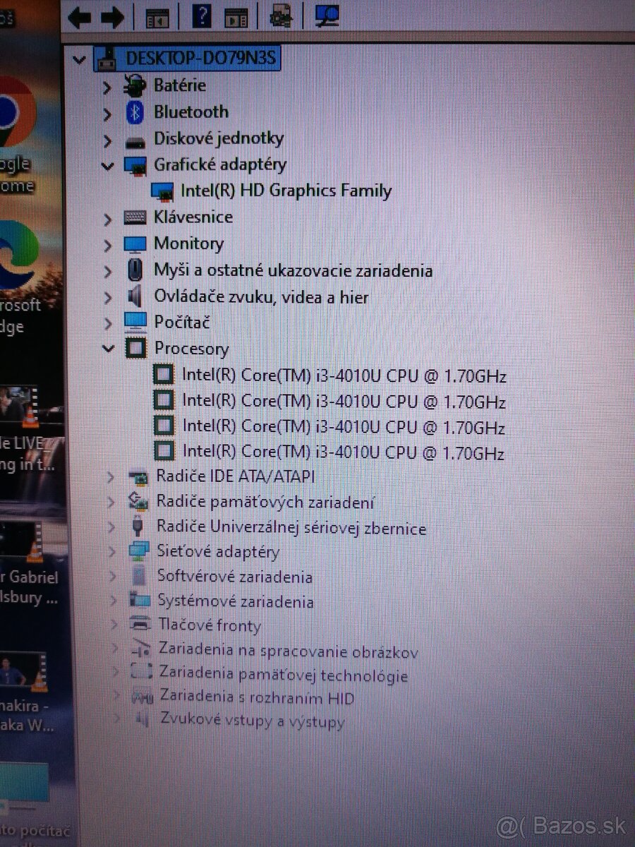
Task: Click the speaker icon for Ovládače zvuku
Action: tap(135, 296)
